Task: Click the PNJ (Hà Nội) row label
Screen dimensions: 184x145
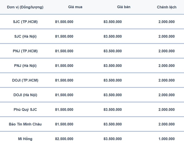Action: 25,66
